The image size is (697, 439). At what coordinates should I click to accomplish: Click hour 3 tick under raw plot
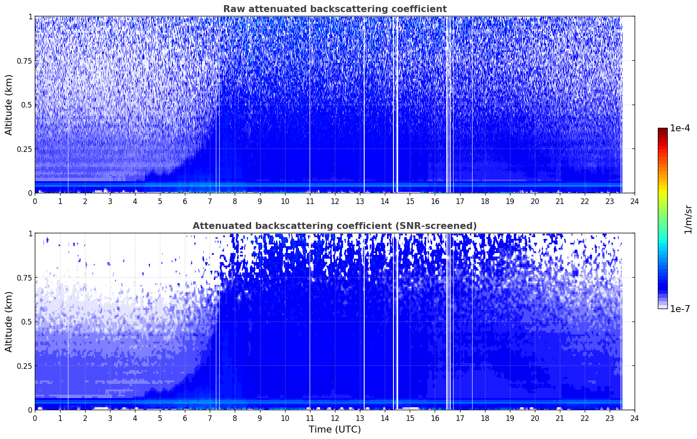(110, 201)
